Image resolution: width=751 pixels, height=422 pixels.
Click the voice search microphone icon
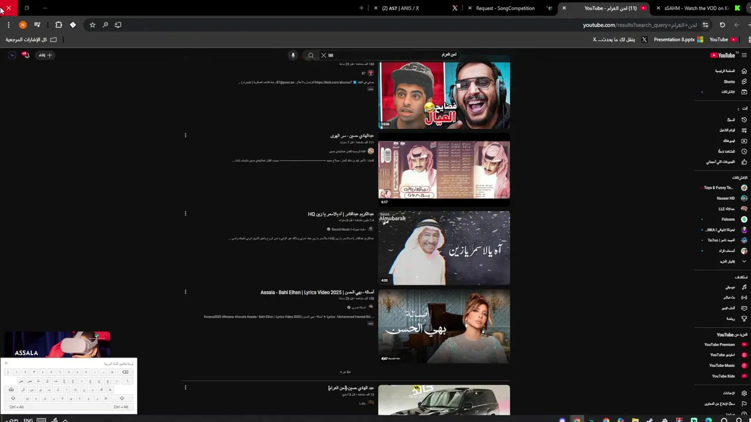pyautogui.click(x=293, y=55)
